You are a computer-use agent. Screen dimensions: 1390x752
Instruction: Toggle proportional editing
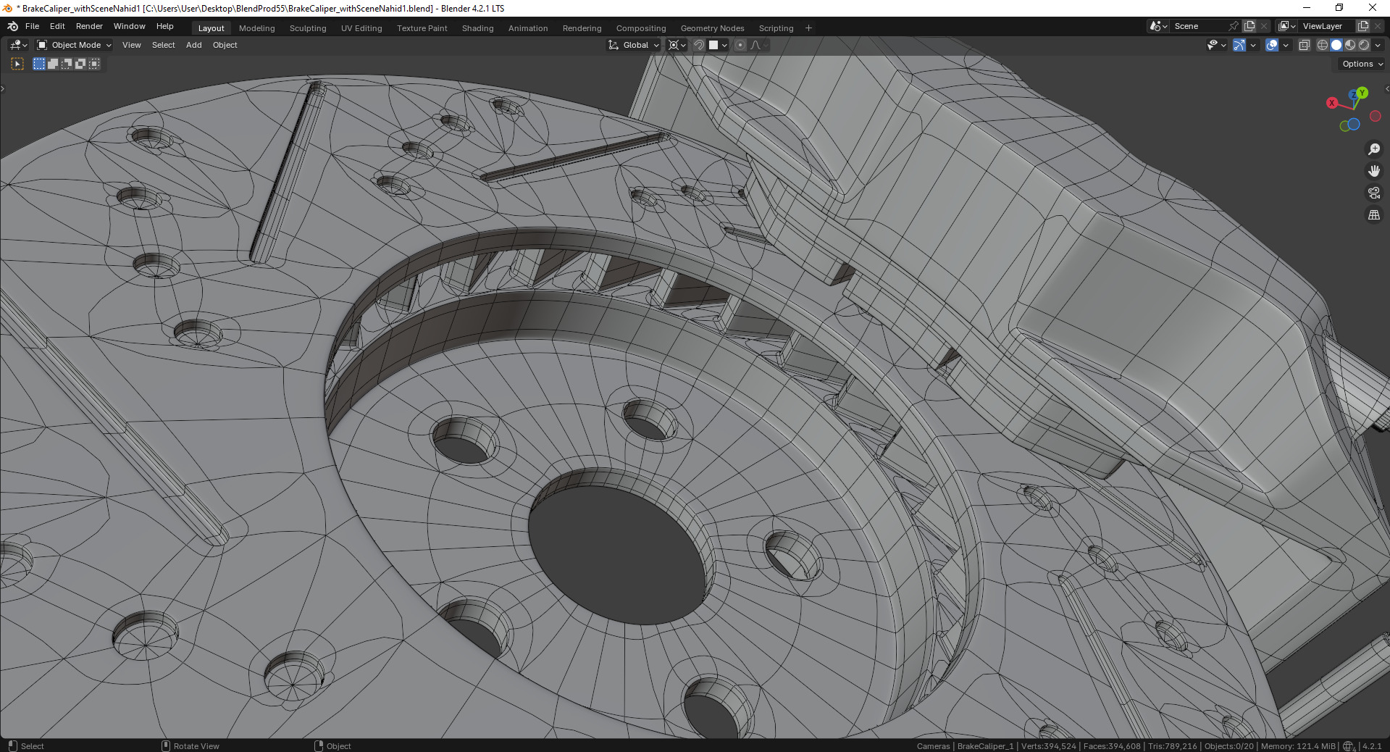tap(740, 45)
